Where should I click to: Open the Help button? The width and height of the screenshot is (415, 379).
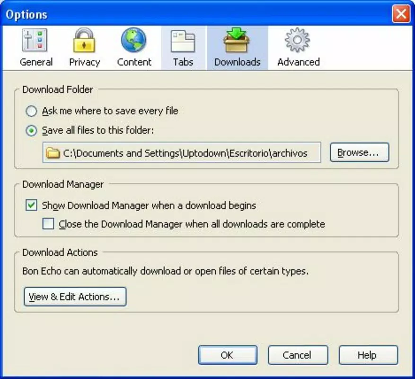[368, 355]
